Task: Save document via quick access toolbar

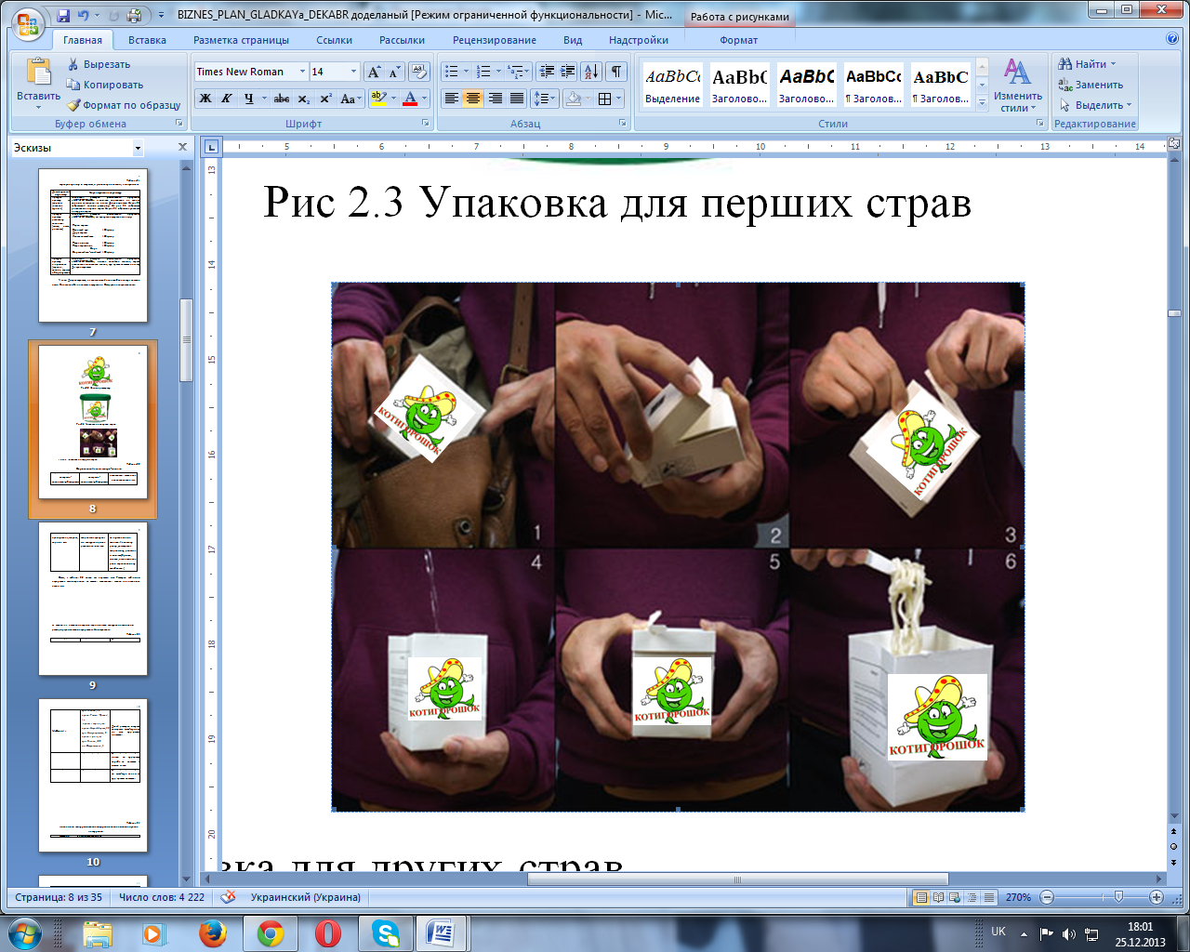Action: point(63,16)
